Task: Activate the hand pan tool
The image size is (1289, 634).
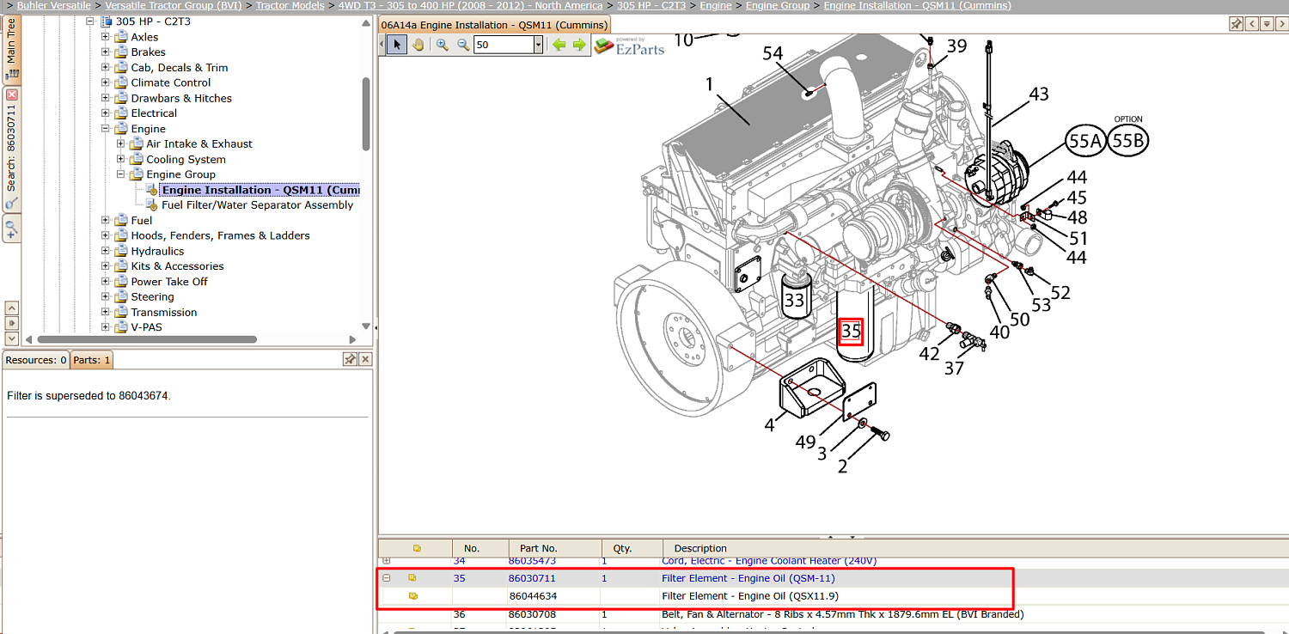Action: click(418, 45)
